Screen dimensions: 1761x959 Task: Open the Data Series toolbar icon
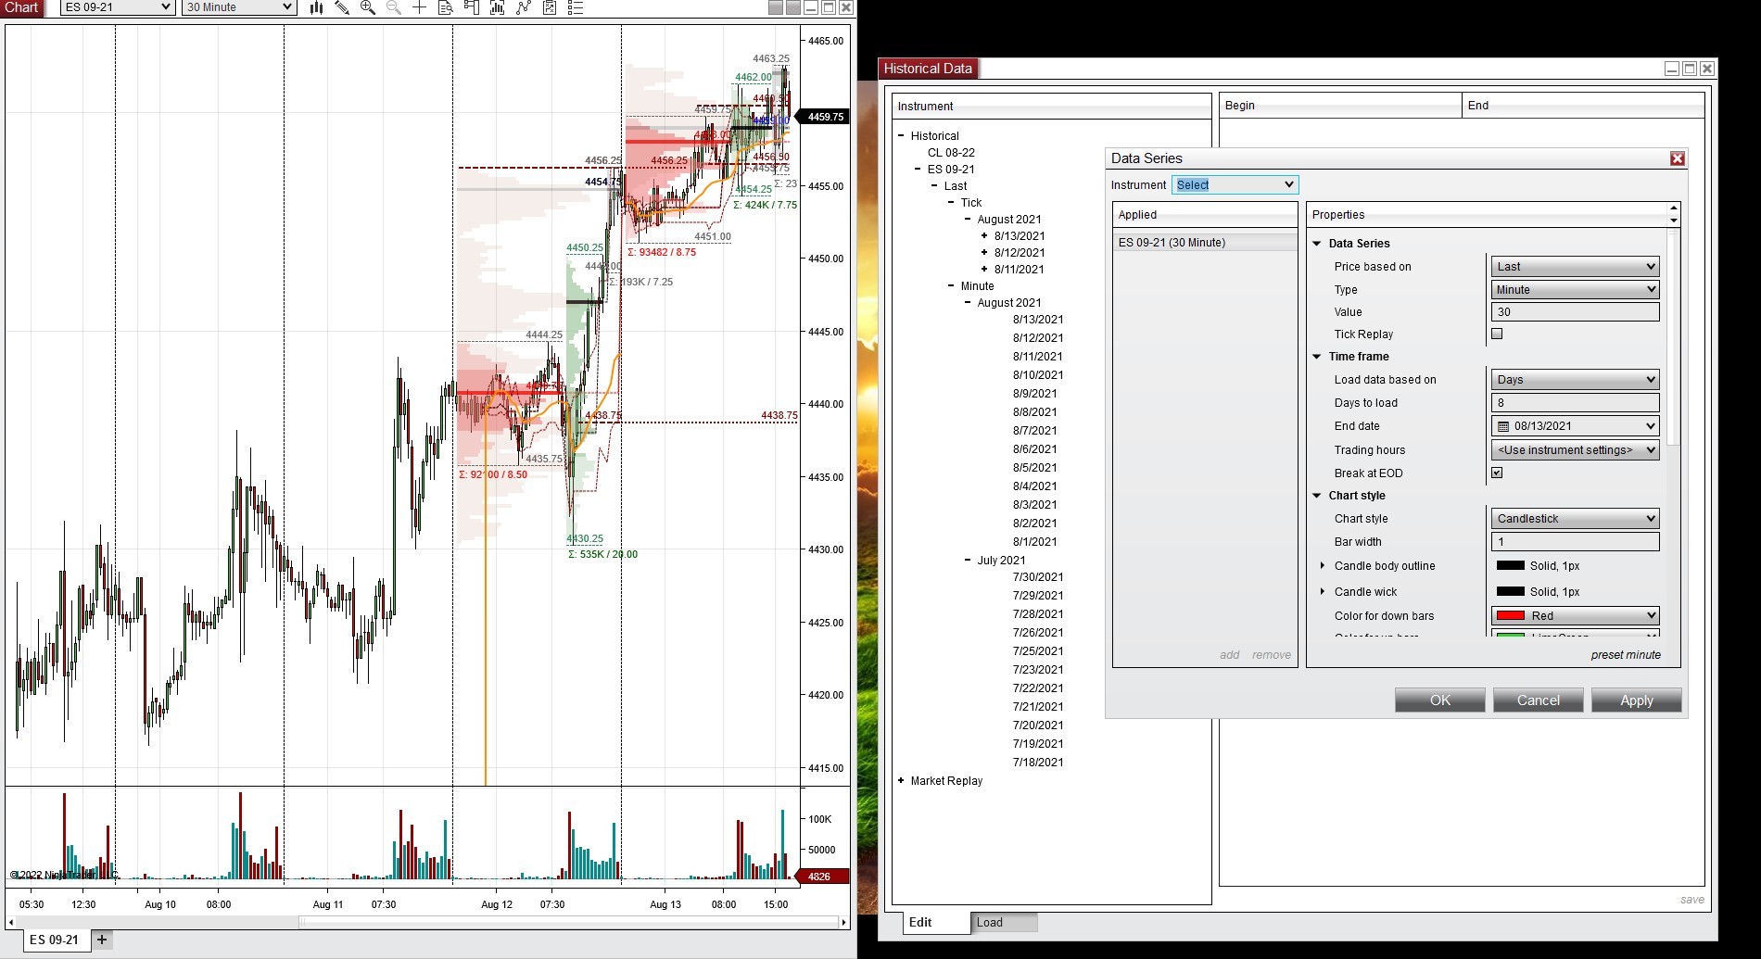click(x=498, y=7)
